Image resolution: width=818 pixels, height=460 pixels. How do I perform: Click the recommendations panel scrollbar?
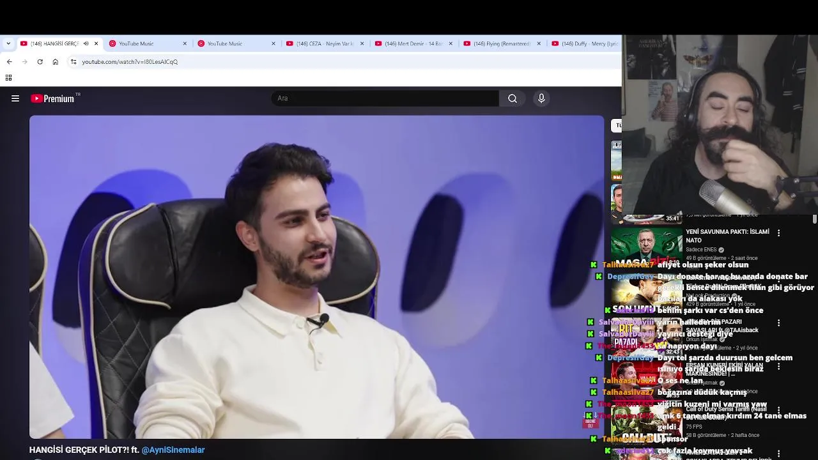(x=815, y=219)
